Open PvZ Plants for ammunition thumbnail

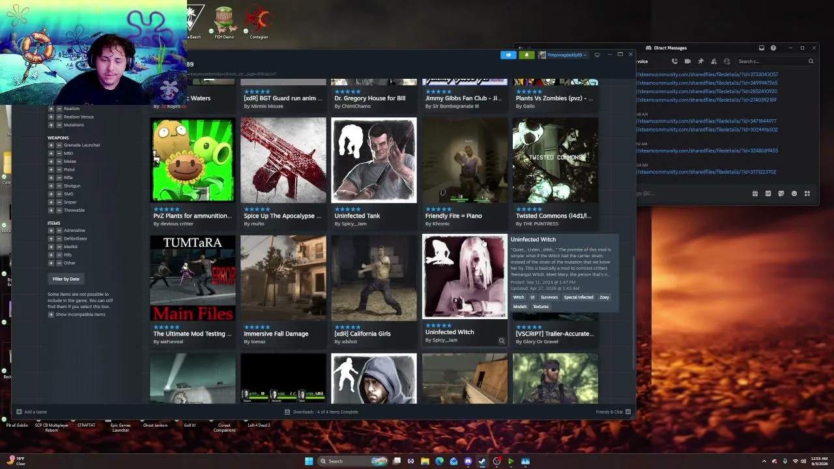[193, 160]
